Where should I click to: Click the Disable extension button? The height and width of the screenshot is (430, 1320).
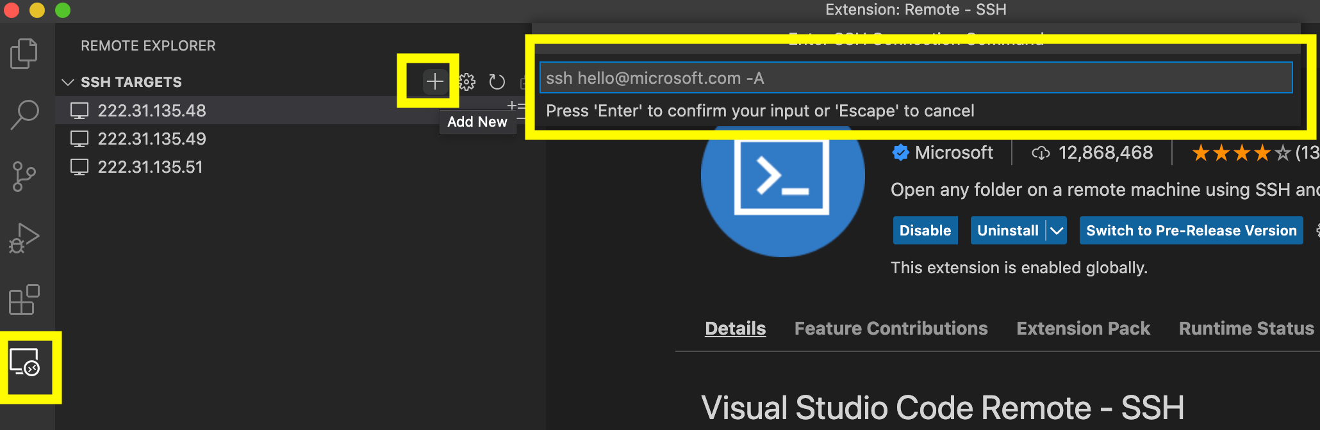click(925, 230)
